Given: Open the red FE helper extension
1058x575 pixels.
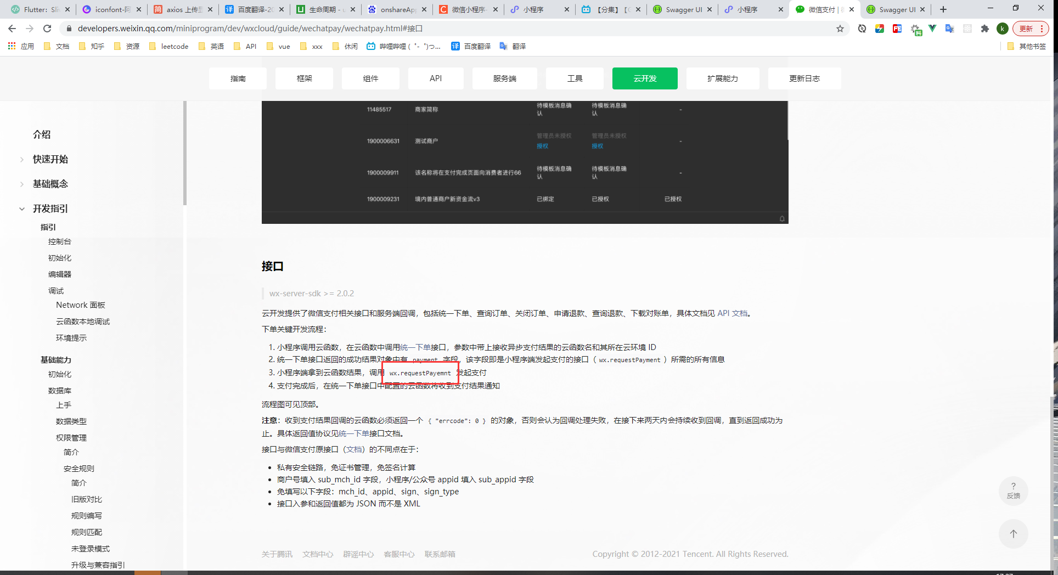Looking at the screenshot, I should pos(897,29).
